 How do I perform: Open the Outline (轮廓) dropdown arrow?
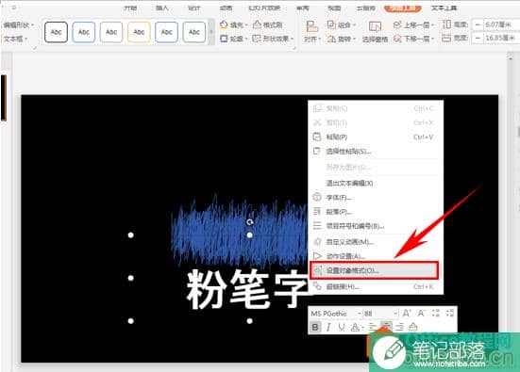(x=246, y=40)
